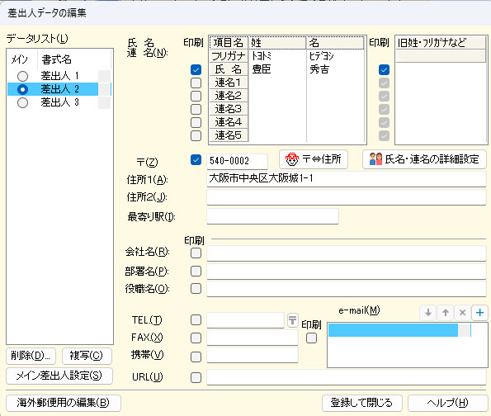
Task: Enable printing of 役職名
Action: click(x=196, y=288)
